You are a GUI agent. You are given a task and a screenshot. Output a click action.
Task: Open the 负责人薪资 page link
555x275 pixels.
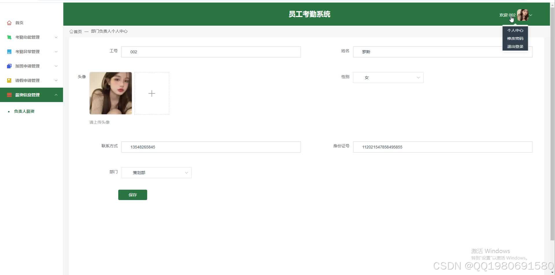point(24,111)
